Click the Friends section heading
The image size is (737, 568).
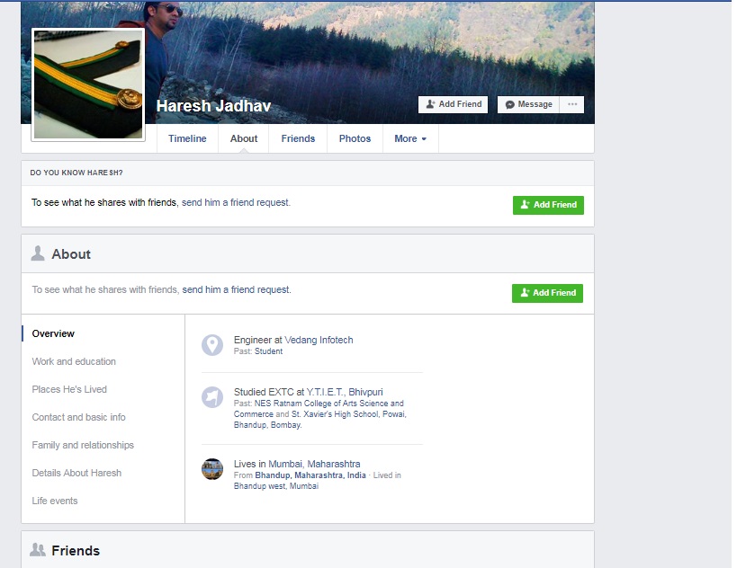[x=76, y=551]
